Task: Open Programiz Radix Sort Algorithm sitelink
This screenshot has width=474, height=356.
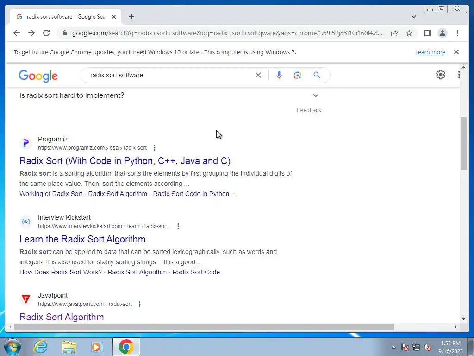Action: [118, 194]
